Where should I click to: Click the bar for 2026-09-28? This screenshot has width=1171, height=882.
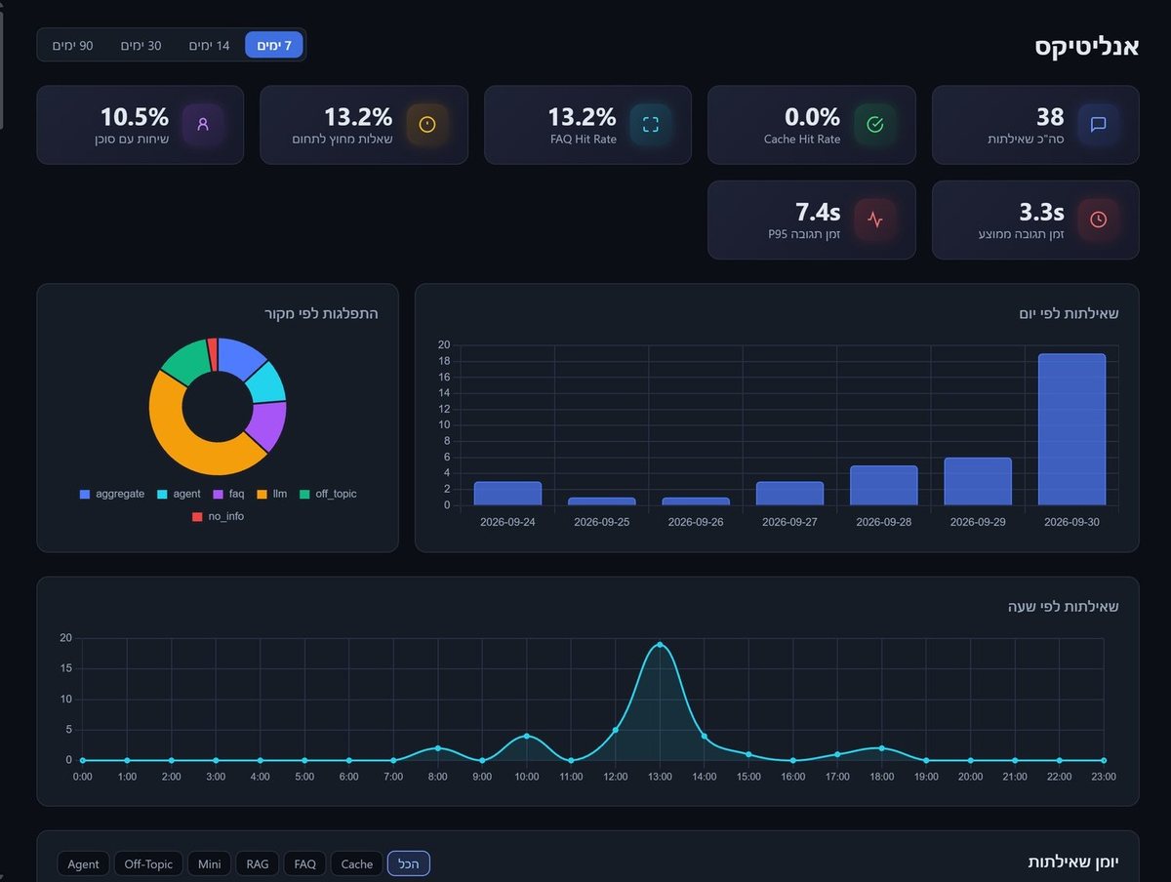884,485
